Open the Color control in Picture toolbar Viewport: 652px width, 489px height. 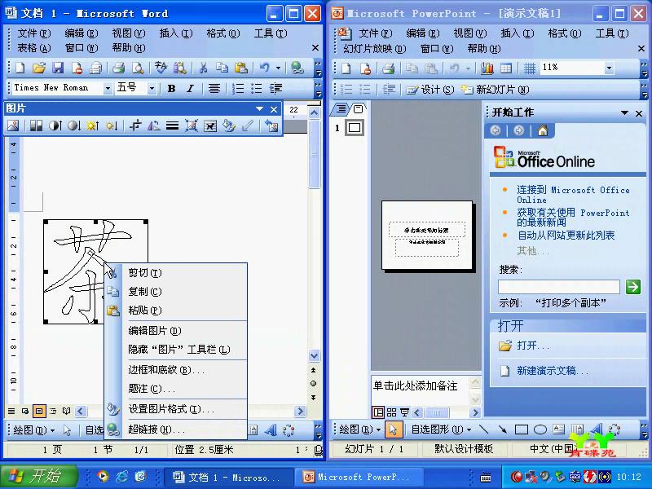[x=36, y=126]
